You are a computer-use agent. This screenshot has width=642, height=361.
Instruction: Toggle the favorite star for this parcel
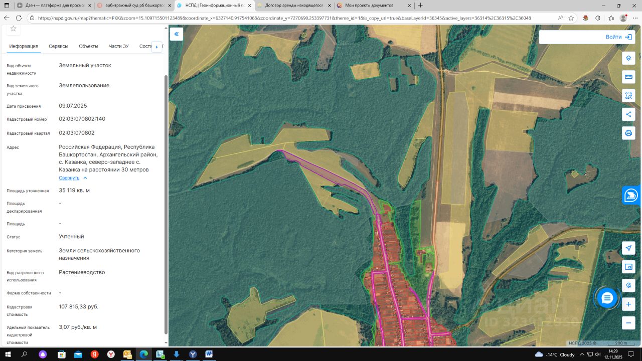click(x=13, y=29)
